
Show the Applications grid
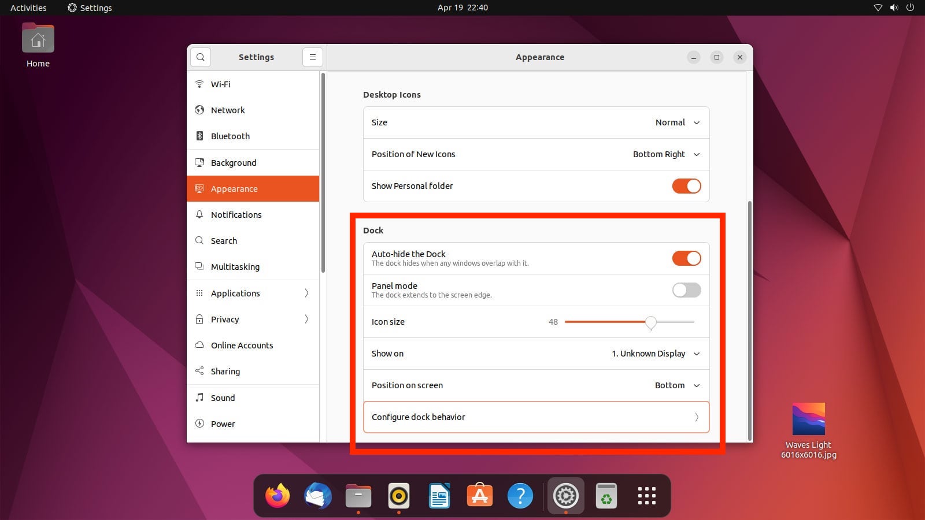[646, 495]
